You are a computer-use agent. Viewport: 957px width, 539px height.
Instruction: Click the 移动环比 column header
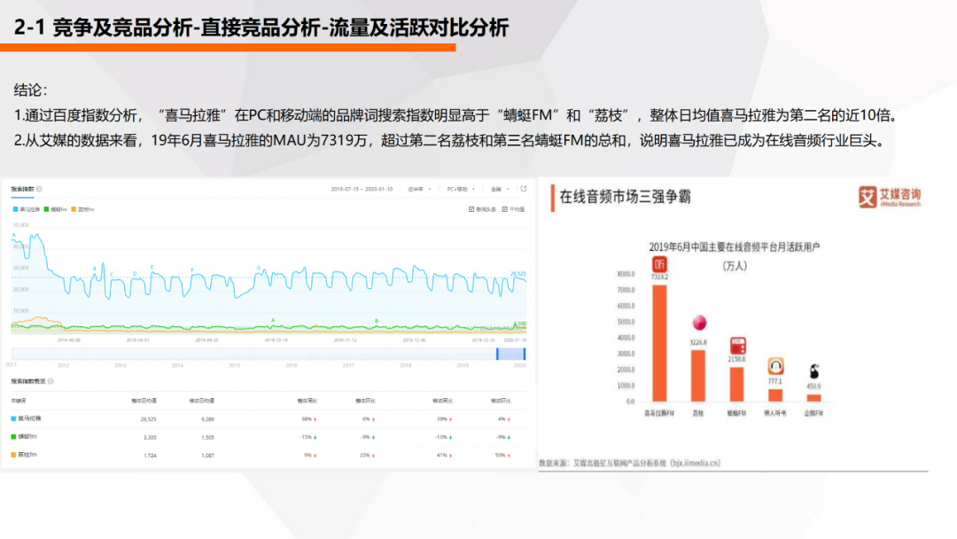(501, 401)
